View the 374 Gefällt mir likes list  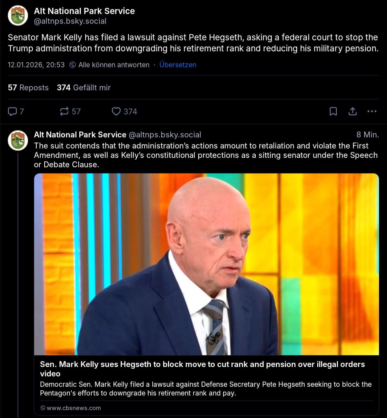point(84,88)
